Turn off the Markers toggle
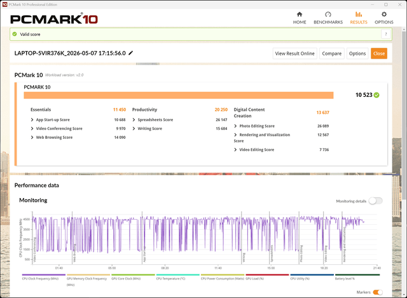 pyautogui.click(x=378, y=292)
